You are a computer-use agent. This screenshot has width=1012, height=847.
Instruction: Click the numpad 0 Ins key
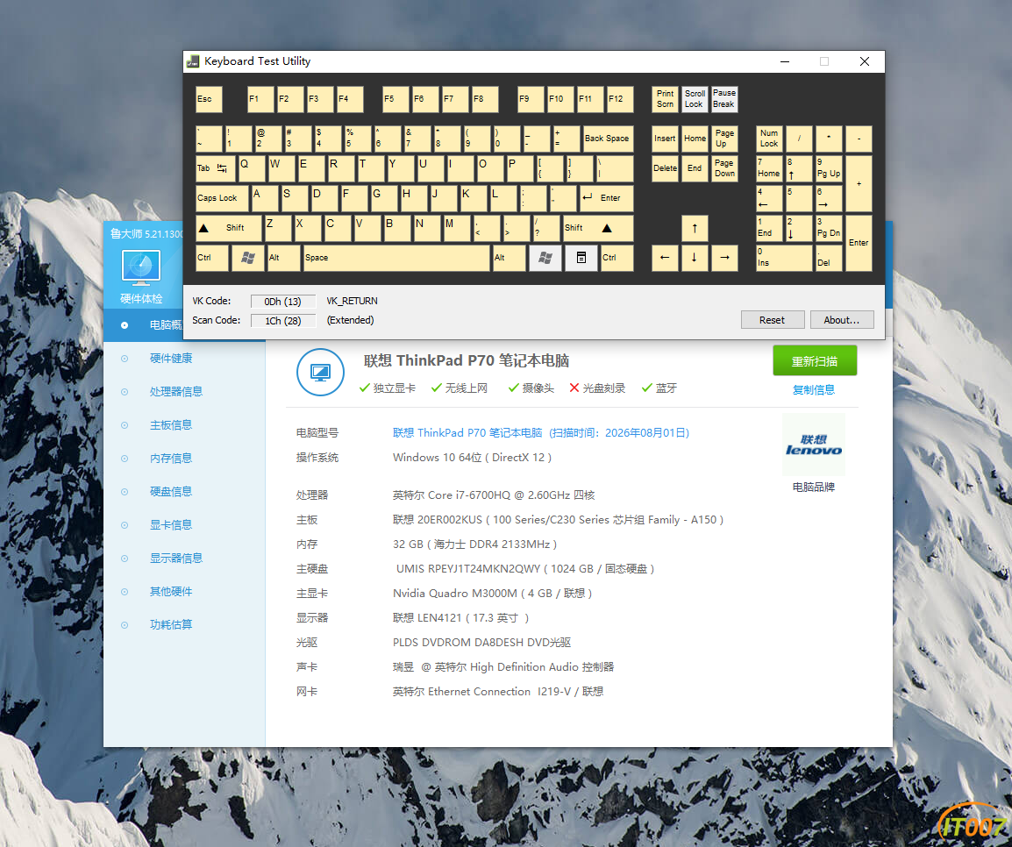[x=784, y=258]
